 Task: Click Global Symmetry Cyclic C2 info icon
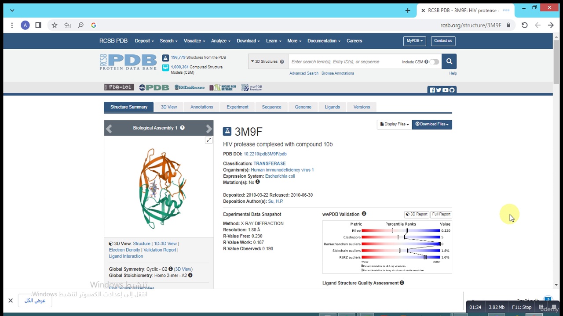coord(170,269)
